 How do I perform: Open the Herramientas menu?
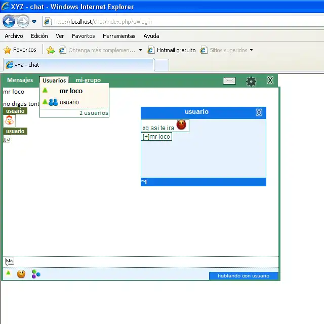coord(119,36)
